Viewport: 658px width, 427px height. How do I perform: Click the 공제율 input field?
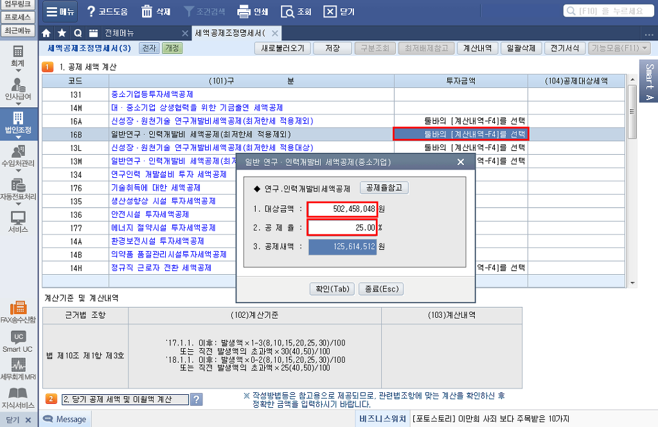(342, 228)
